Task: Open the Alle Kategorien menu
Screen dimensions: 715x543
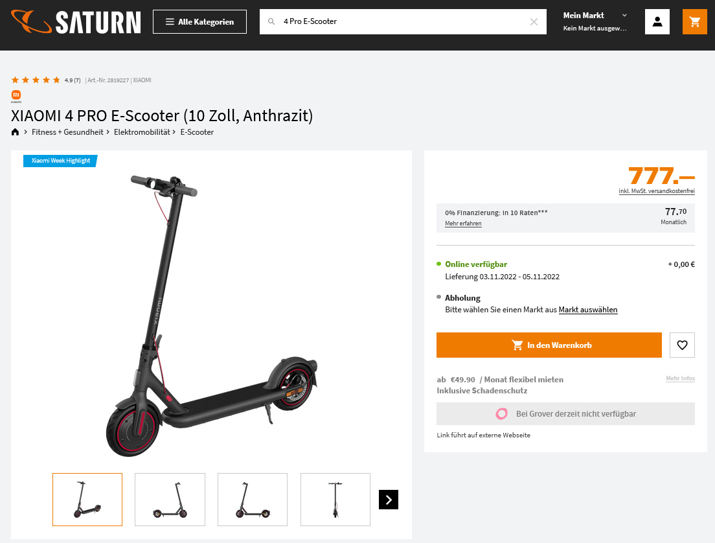Action: [199, 21]
